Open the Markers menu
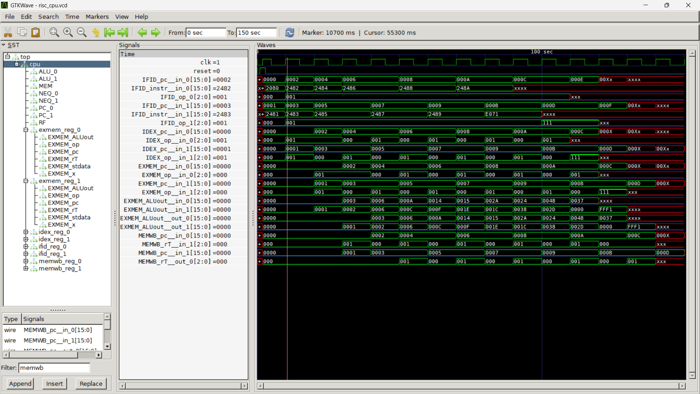 coord(97,17)
